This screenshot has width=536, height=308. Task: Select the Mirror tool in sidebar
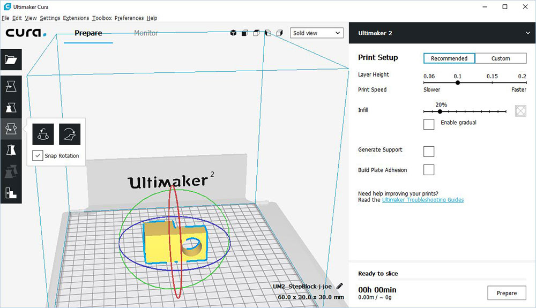click(x=11, y=150)
